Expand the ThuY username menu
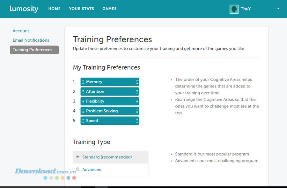 pyautogui.click(x=246, y=9)
